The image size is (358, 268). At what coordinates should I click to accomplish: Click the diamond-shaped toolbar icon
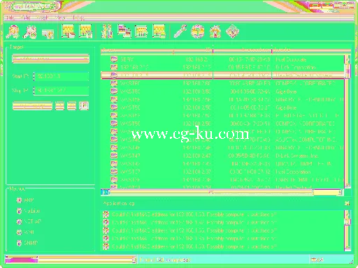[233, 31]
